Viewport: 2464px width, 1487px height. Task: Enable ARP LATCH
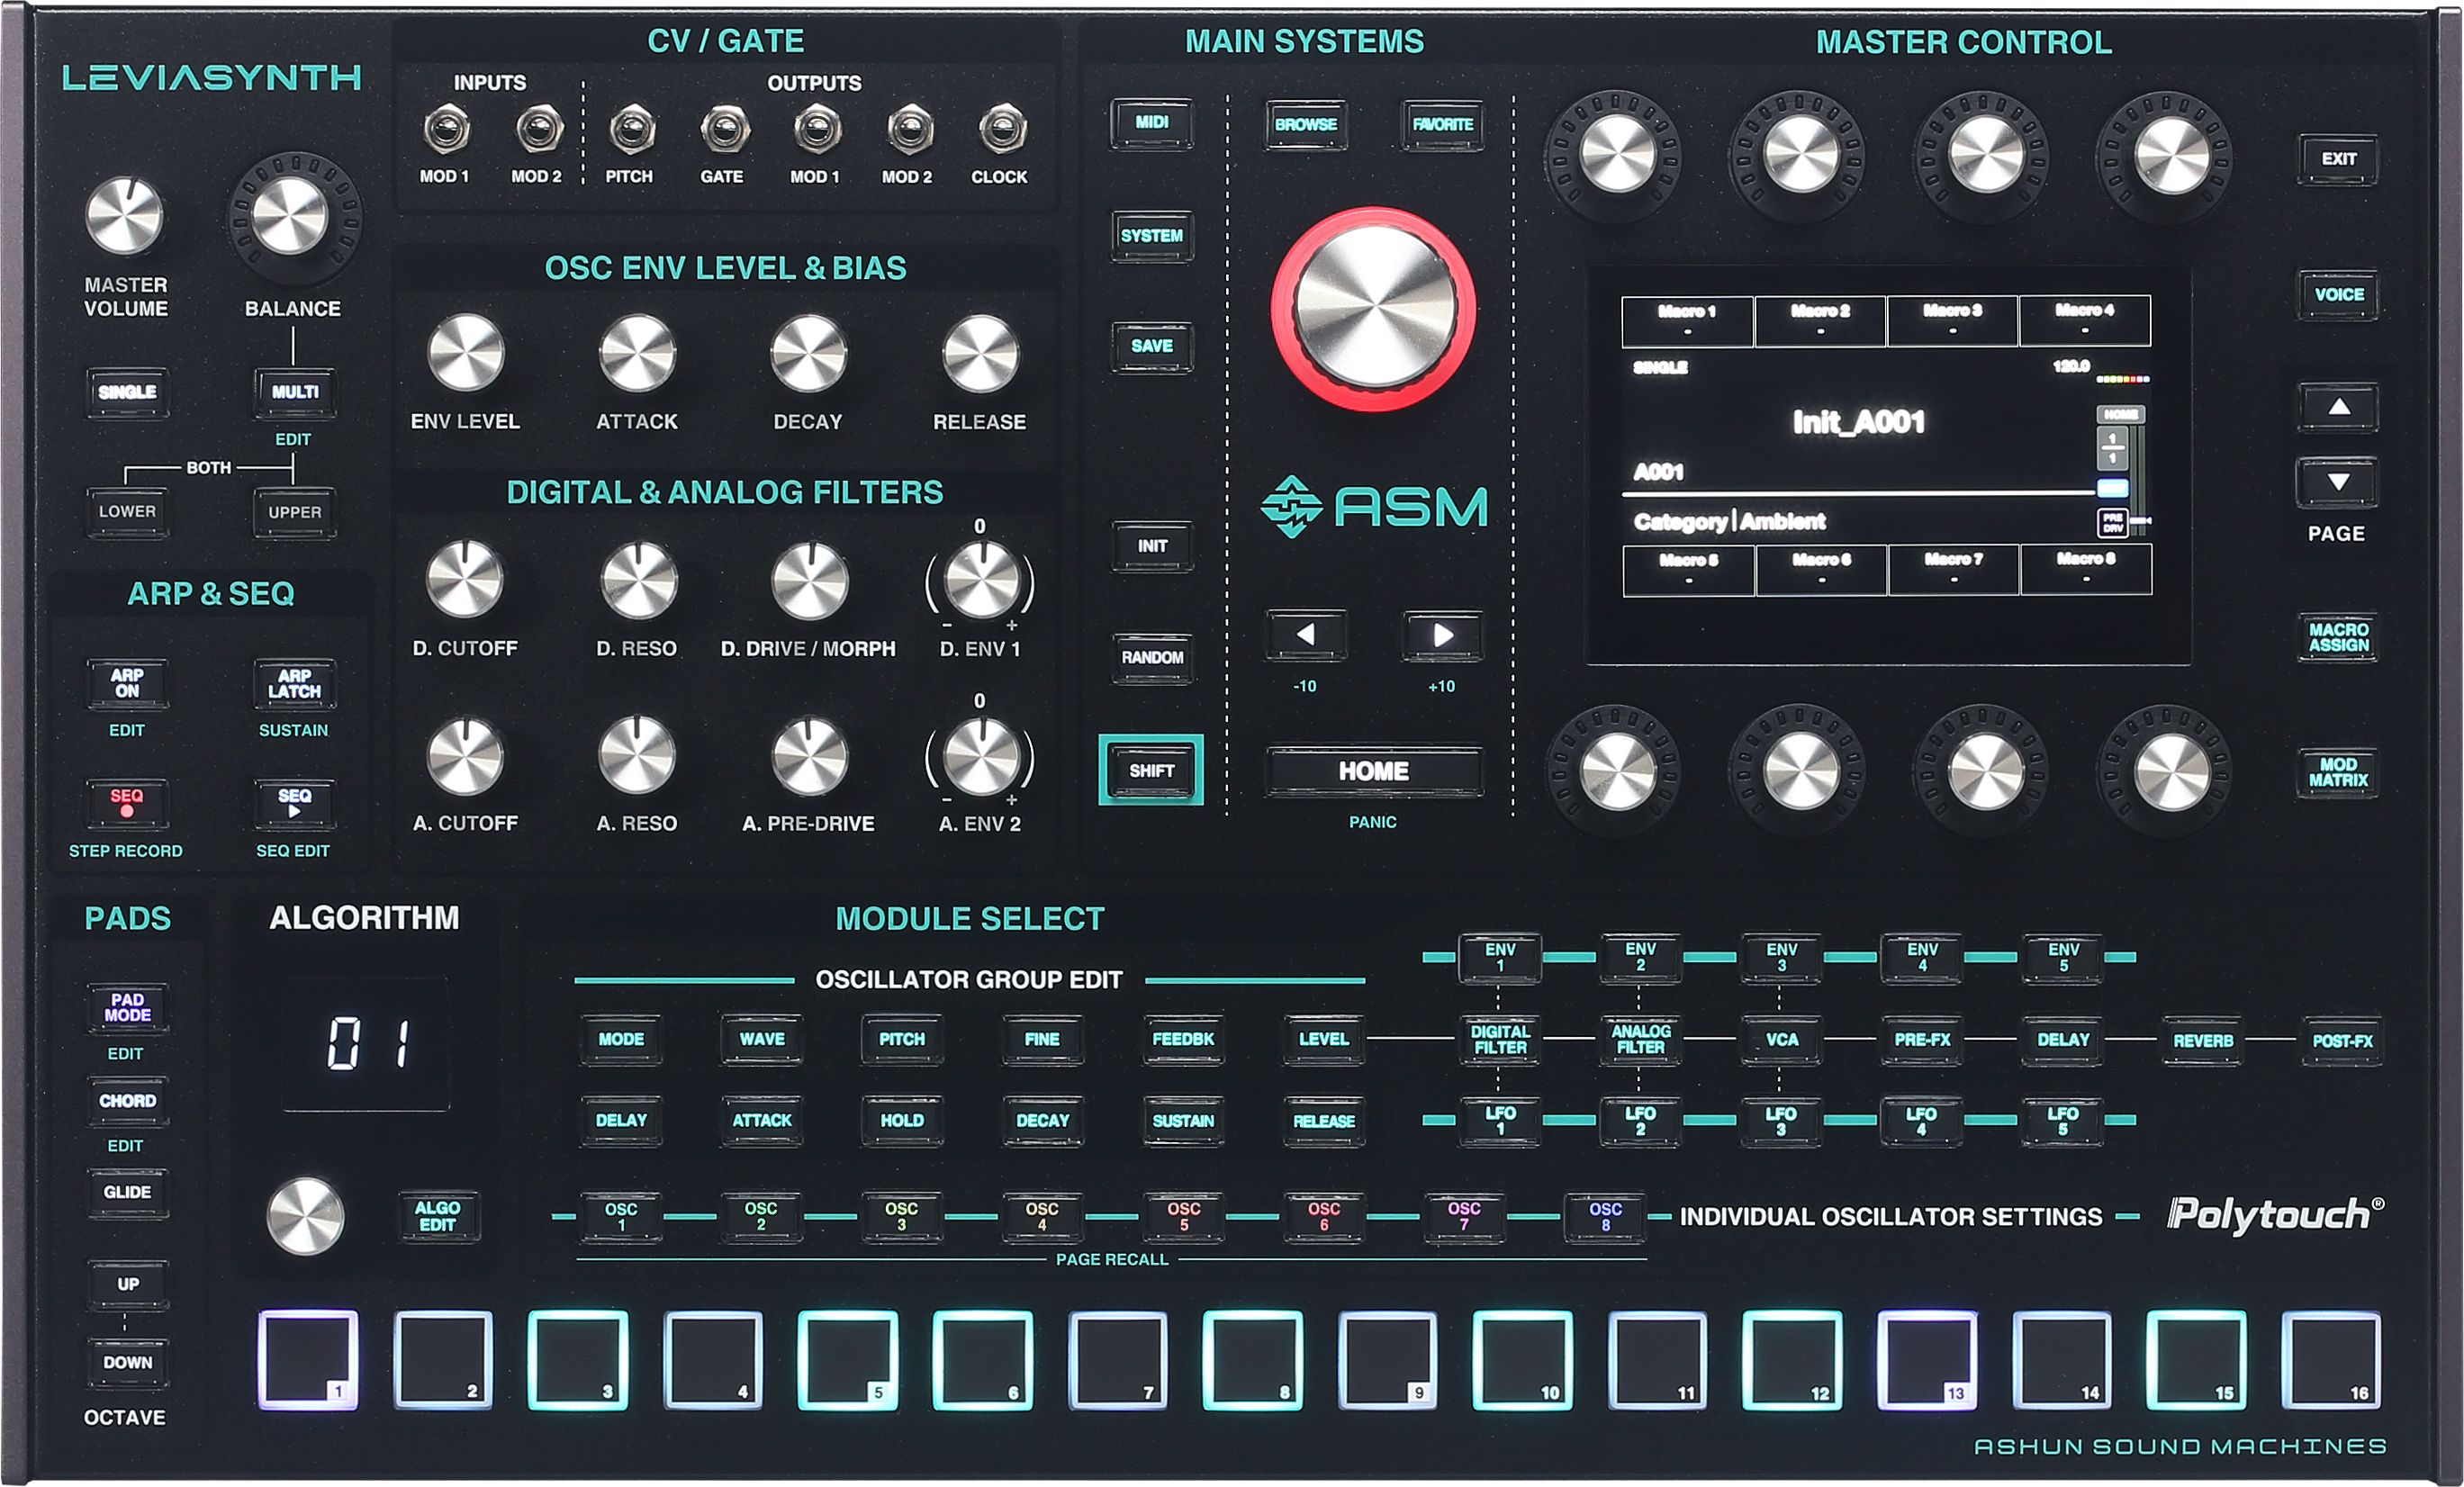coord(294,684)
